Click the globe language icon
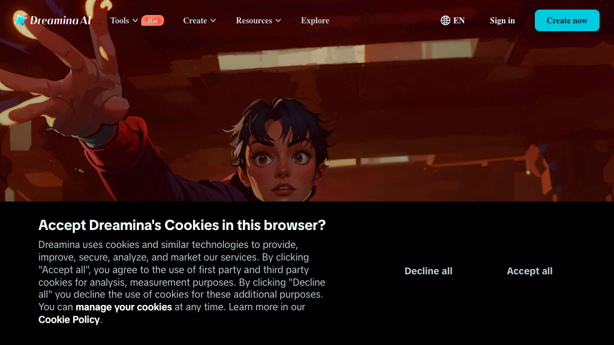The image size is (614, 345). click(446, 20)
